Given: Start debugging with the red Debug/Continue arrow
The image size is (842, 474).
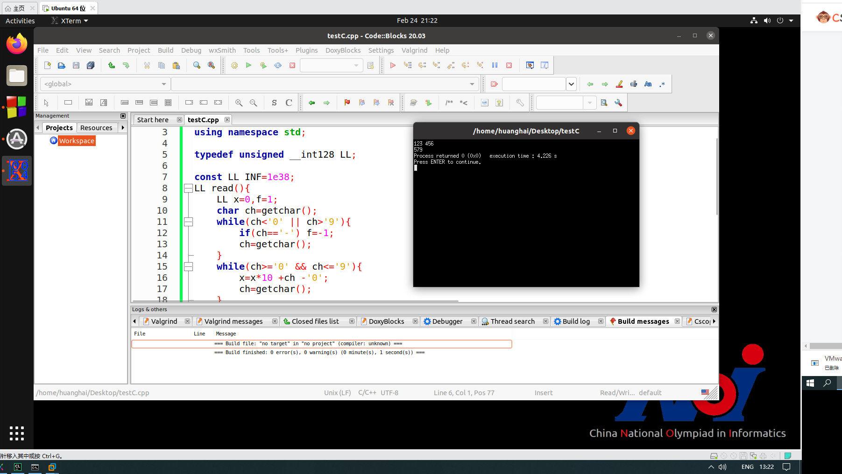Looking at the screenshot, I should (x=393, y=65).
